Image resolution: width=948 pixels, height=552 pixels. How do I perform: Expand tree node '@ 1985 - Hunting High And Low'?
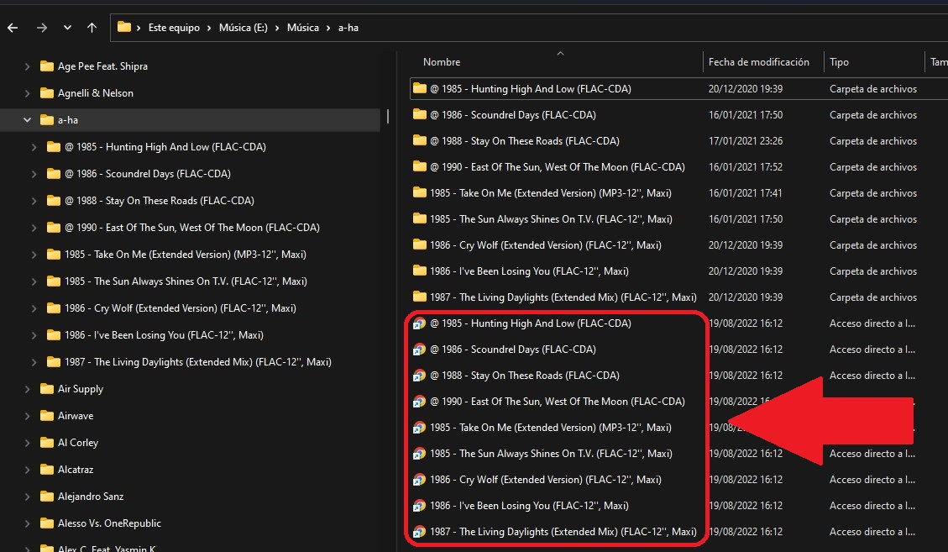[34, 147]
